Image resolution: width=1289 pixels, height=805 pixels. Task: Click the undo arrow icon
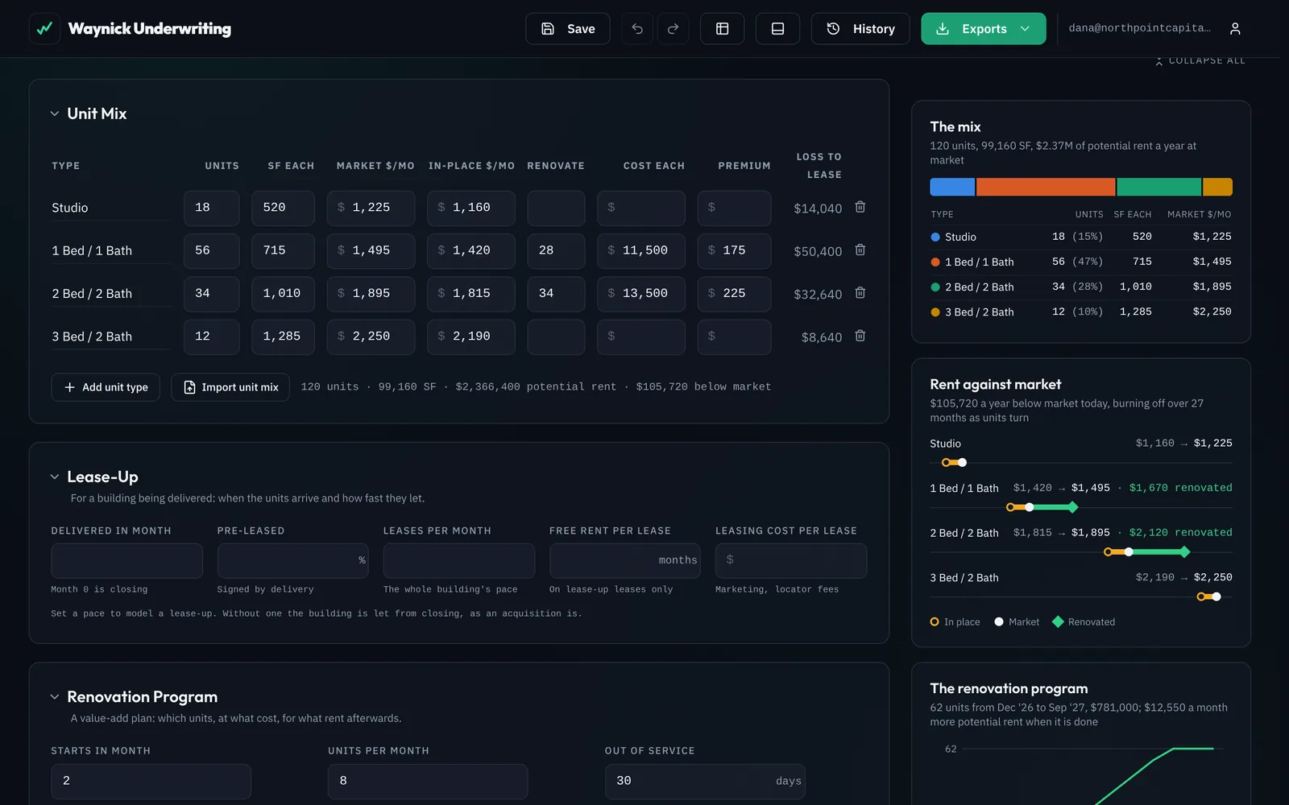[x=637, y=29]
